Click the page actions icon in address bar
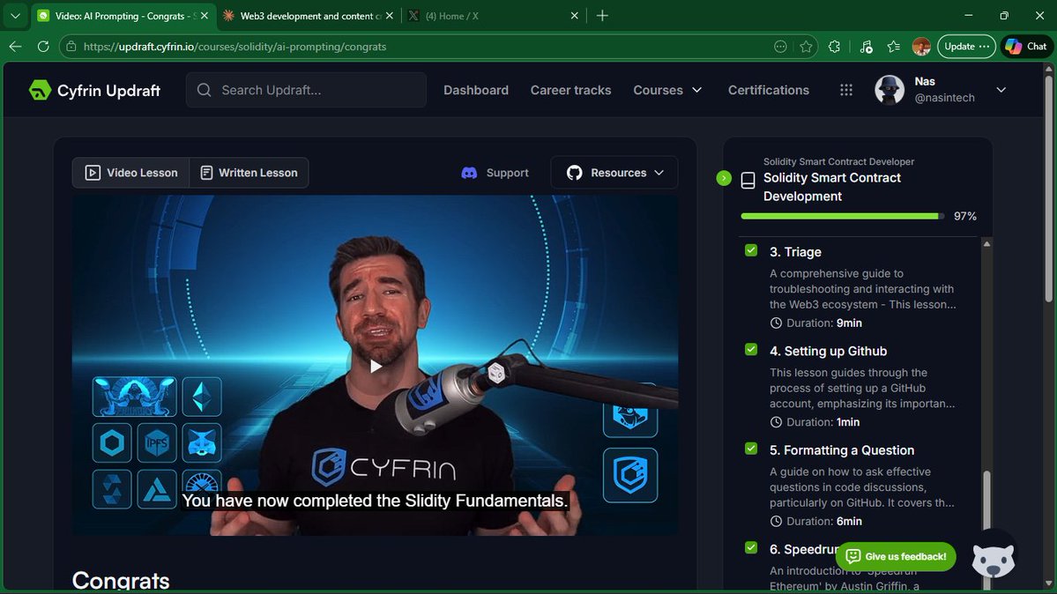This screenshot has width=1057, height=594. pyautogui.click(x=780, y=47)
